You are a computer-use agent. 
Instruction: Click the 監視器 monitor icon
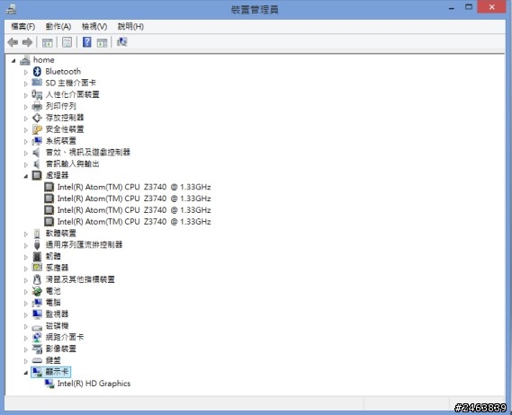pyautogui.click(x=37, y=314)
